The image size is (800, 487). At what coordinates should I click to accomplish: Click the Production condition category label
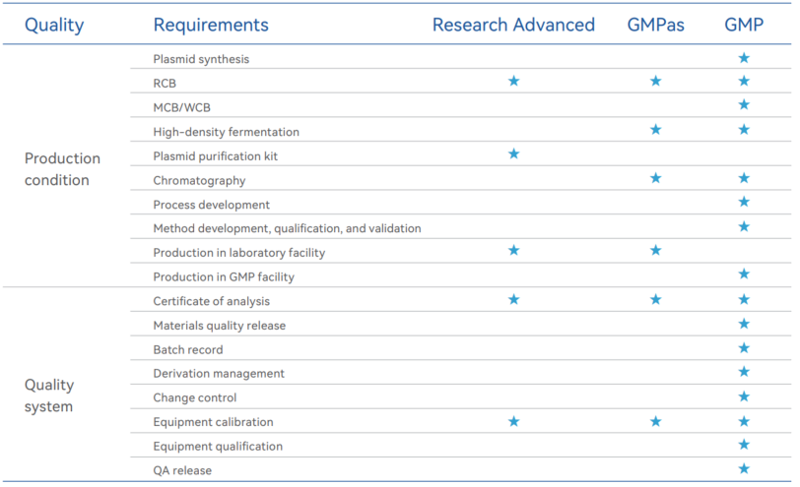[x=62, y=169]
